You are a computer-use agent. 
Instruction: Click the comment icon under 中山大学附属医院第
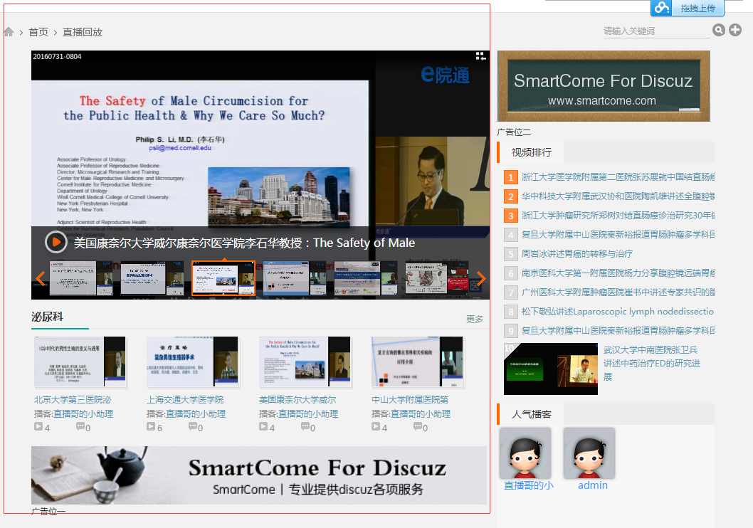tap(417, 426)
